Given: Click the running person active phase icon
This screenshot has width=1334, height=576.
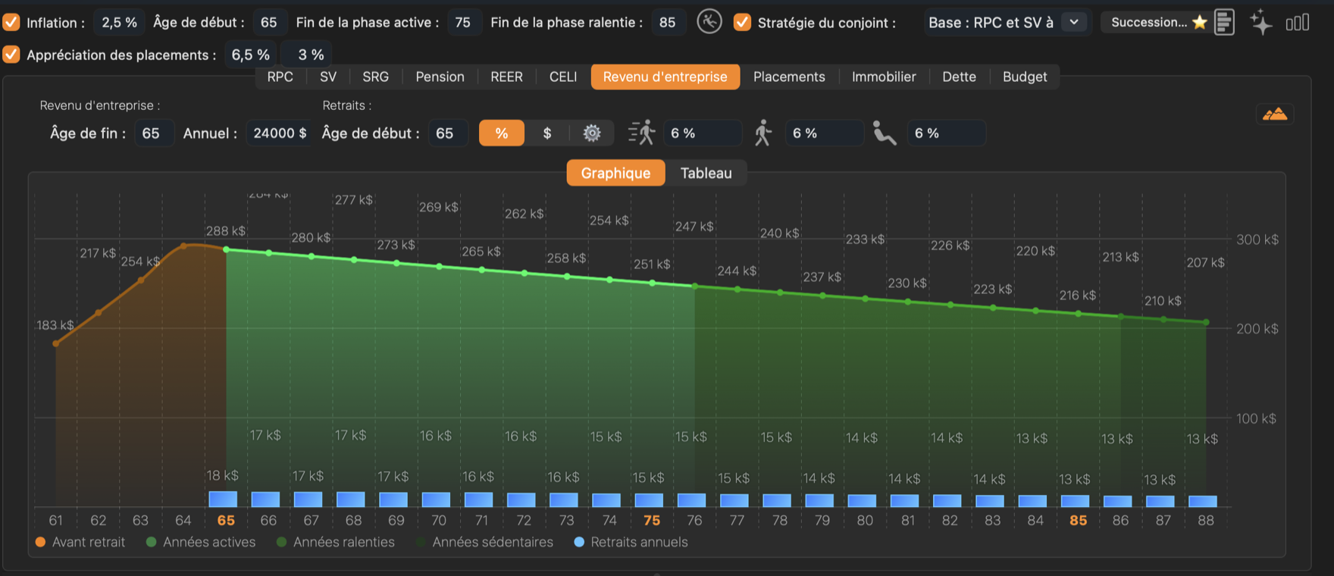Looking at the screenshot, I should tap(641, 133).
